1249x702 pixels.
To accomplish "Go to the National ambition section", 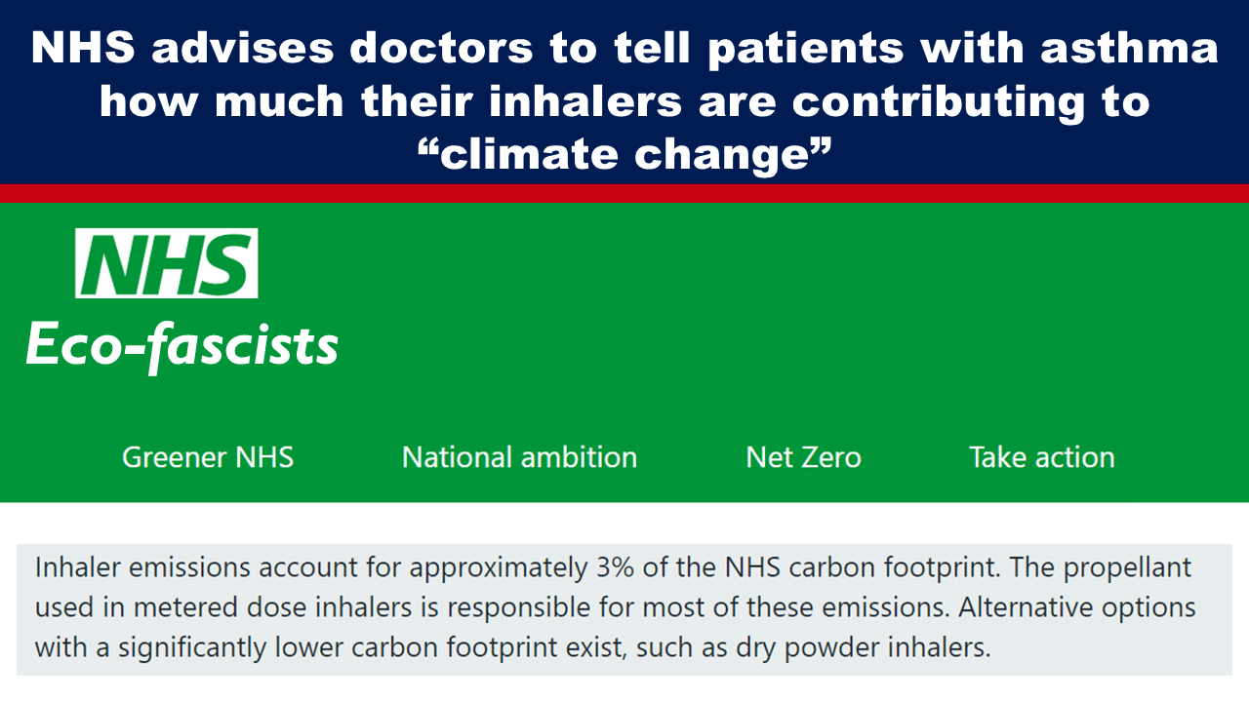I will pos(519,457).
